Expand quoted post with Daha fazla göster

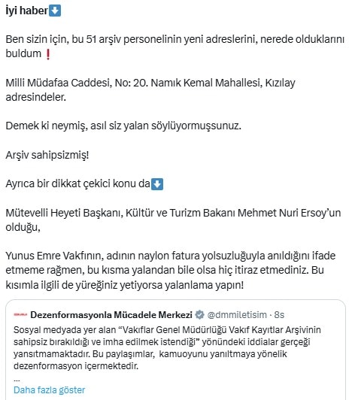pos(49,390)
